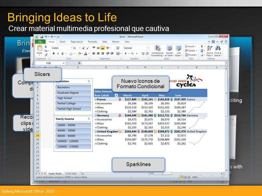Image resolution: width=262 pixels, height=196 pixels.
Task: Apply the red Font Color
Action: coord(85,54)
